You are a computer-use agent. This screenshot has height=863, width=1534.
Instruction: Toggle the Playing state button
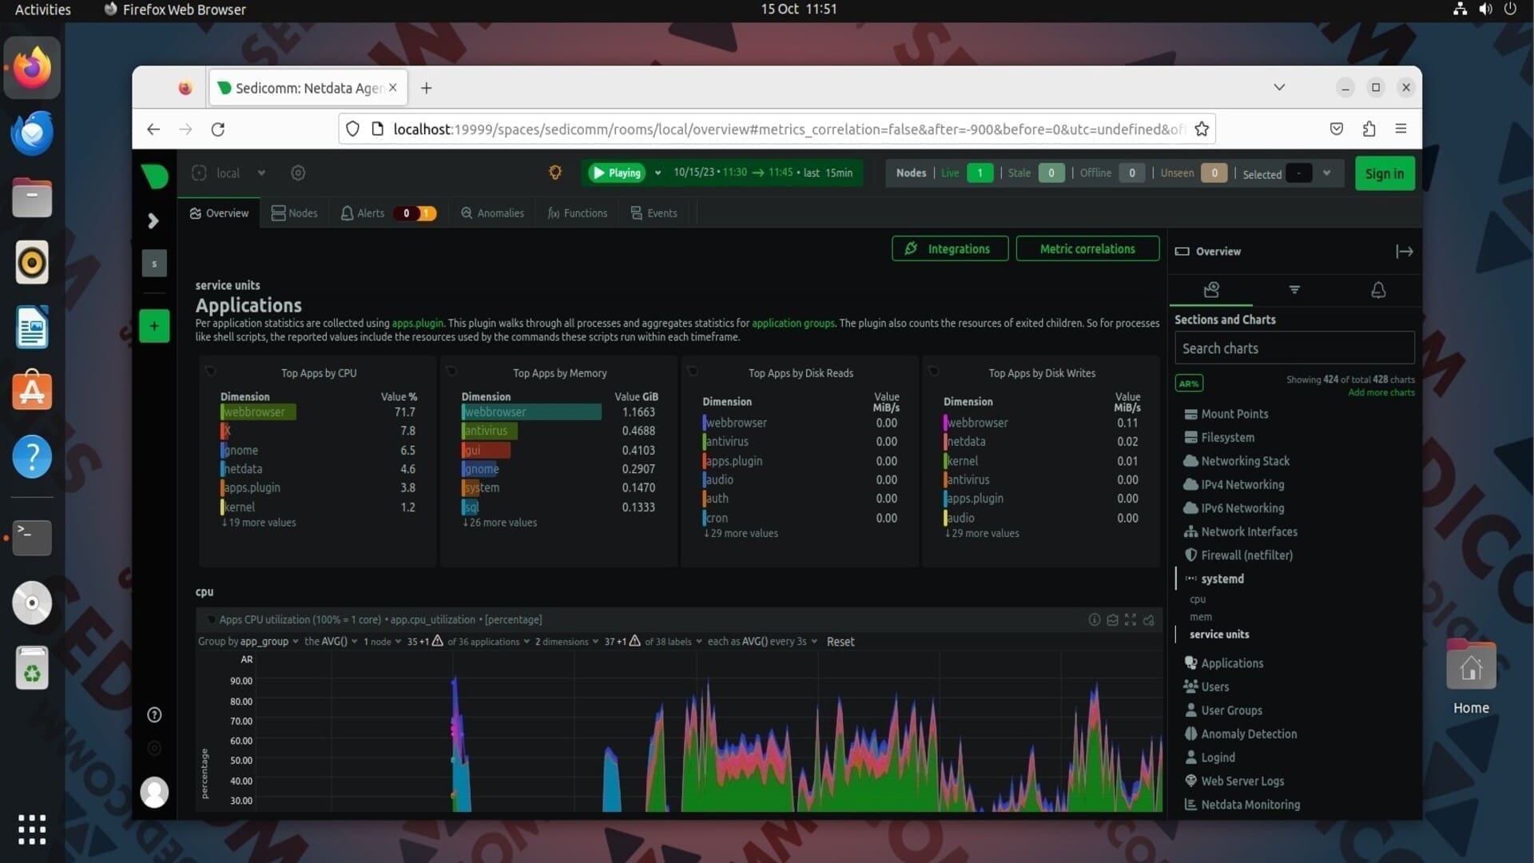[617, 173]
